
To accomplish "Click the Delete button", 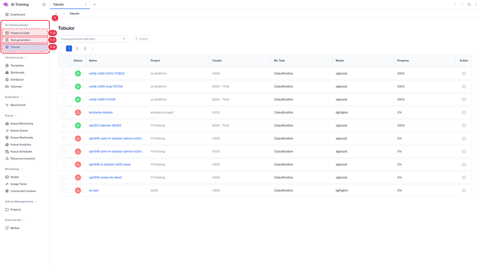I will pyautogui.click(x=141, y=39).
